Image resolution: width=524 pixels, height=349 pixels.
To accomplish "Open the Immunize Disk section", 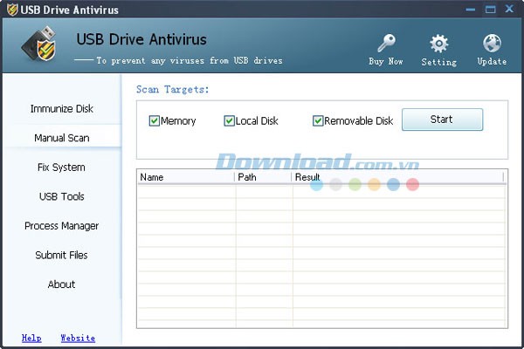I will tap(62, 108).
